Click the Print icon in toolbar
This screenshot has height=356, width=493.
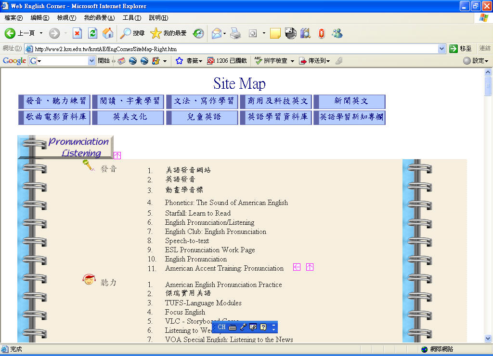(235, 33)
